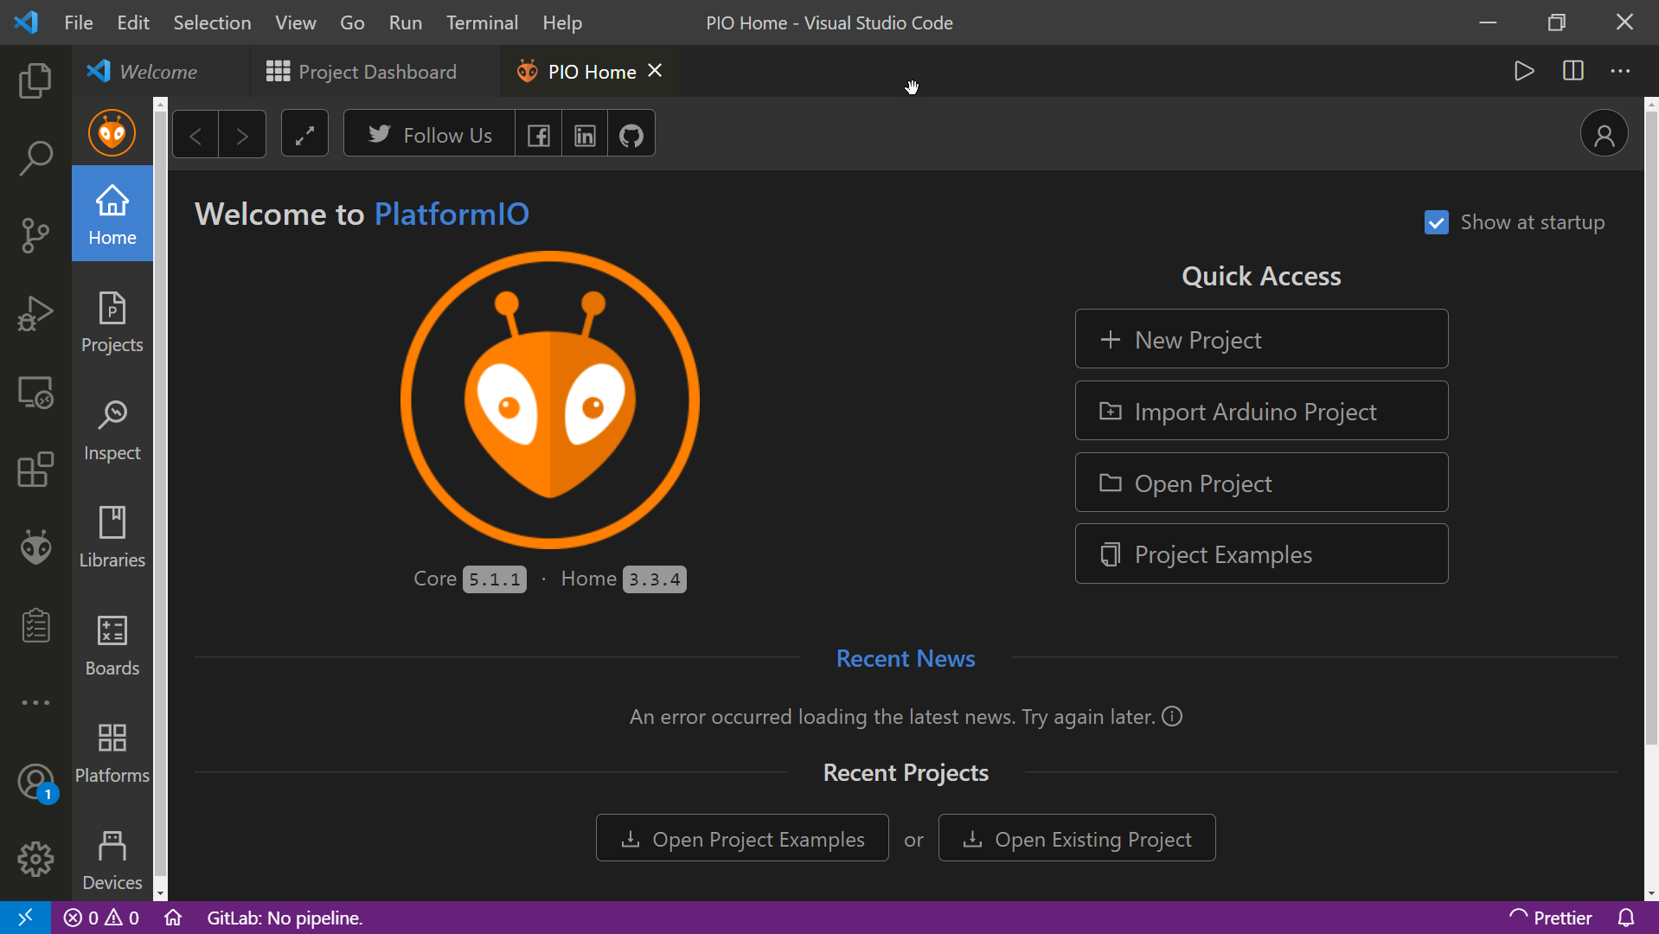1659x934 pixels.
Task: Open the remote window indicator in status bar
Action: 25,918
